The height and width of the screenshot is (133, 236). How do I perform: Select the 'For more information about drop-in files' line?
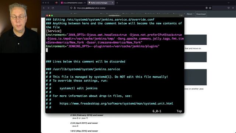89,96
